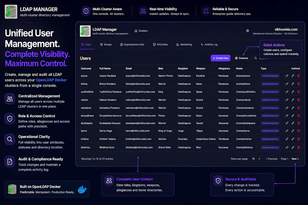Switch to the All Entries tab
This screenshot has width=308, height=205.
coord(160,45)
